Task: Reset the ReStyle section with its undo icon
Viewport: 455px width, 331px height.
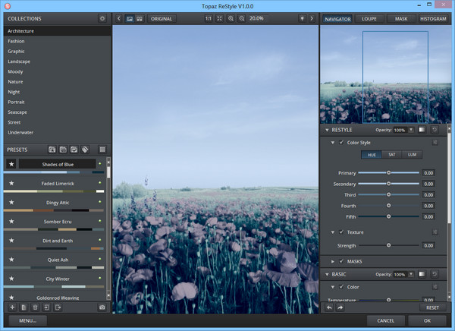Action: click(435, 130)
